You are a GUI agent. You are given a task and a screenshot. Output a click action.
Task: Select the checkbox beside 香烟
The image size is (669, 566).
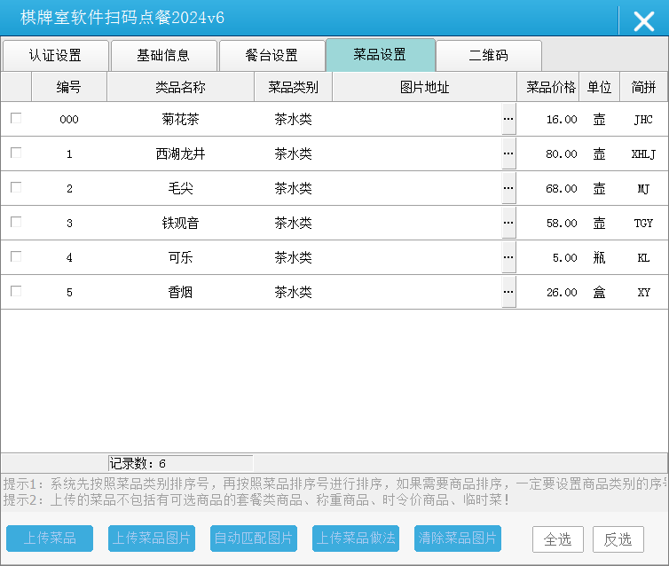[16, 291]
